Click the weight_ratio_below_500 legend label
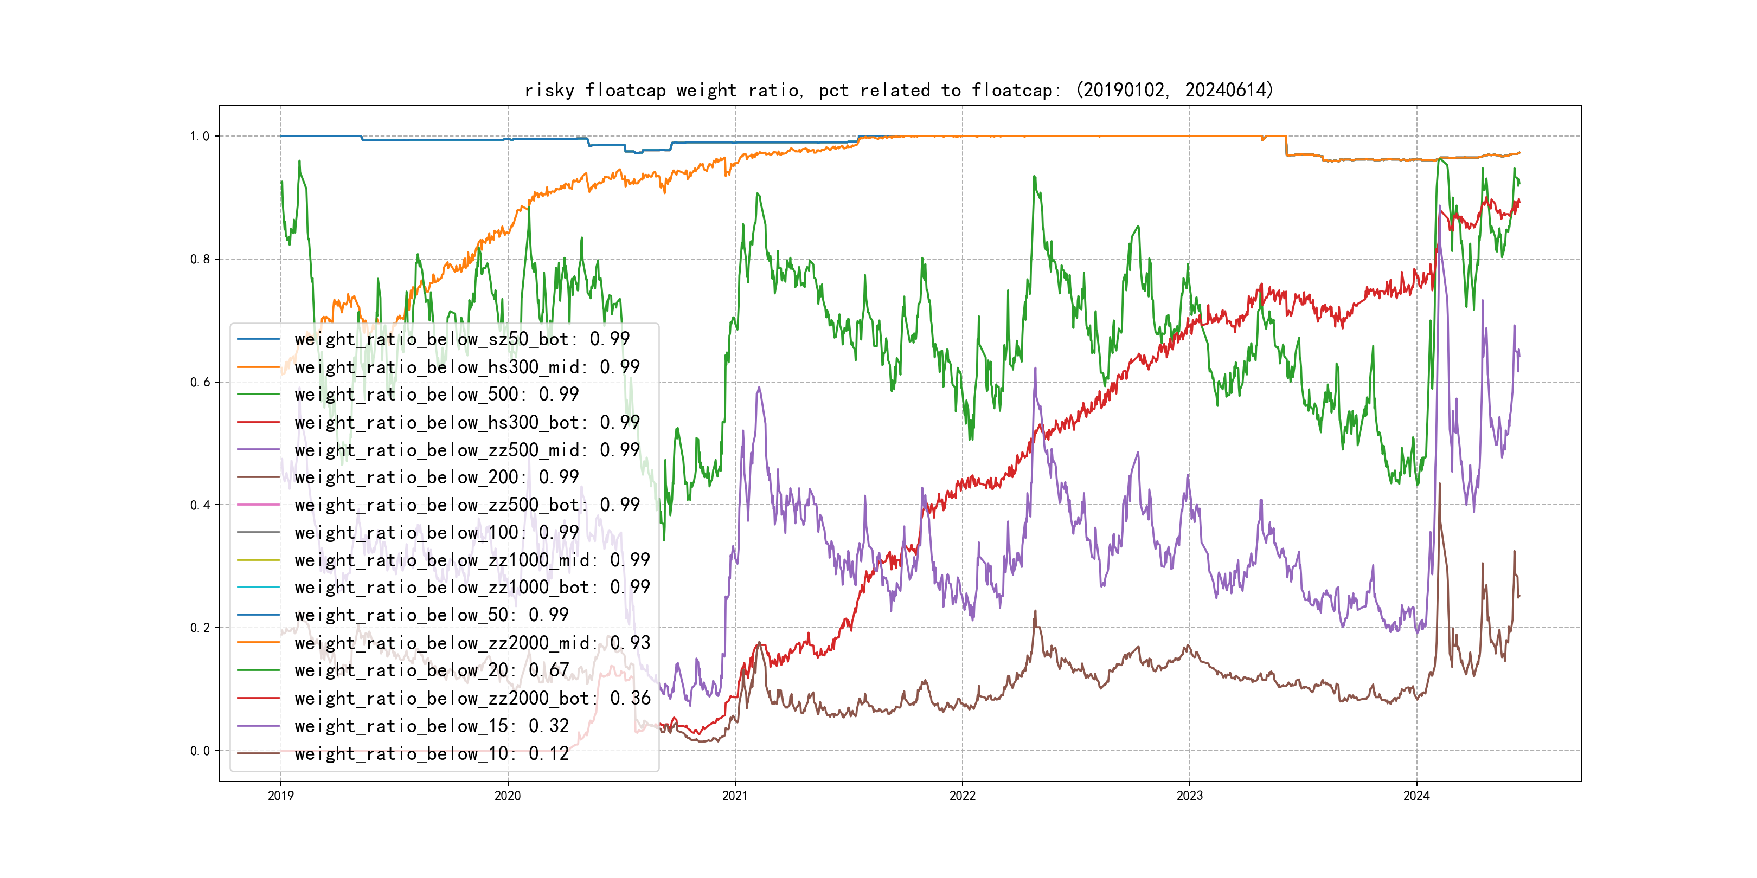 [436, 394]
